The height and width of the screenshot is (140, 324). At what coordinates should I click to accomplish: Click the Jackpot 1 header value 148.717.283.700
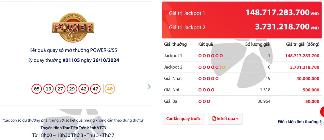tap(277, 12)
